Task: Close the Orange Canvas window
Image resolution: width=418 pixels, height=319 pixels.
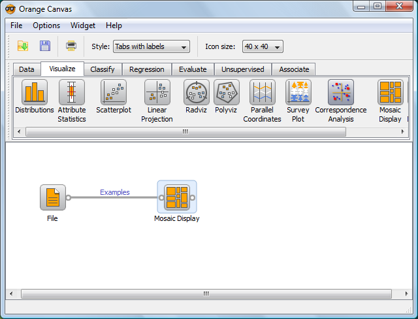Action: pyautogui.click(x=399, y=6)
